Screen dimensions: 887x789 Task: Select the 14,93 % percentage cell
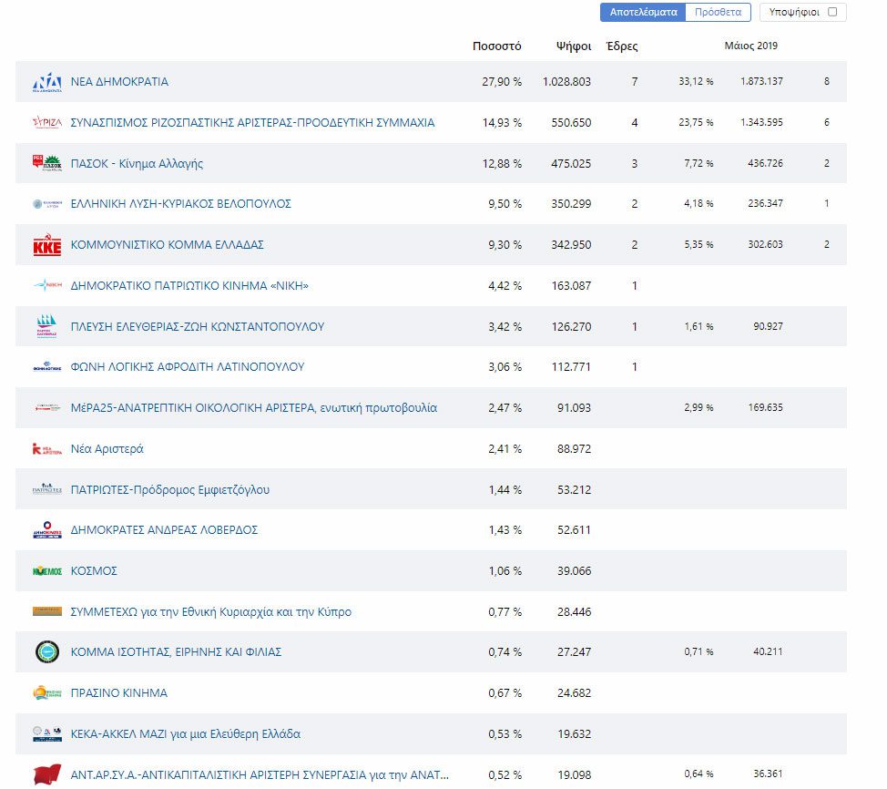502,122
